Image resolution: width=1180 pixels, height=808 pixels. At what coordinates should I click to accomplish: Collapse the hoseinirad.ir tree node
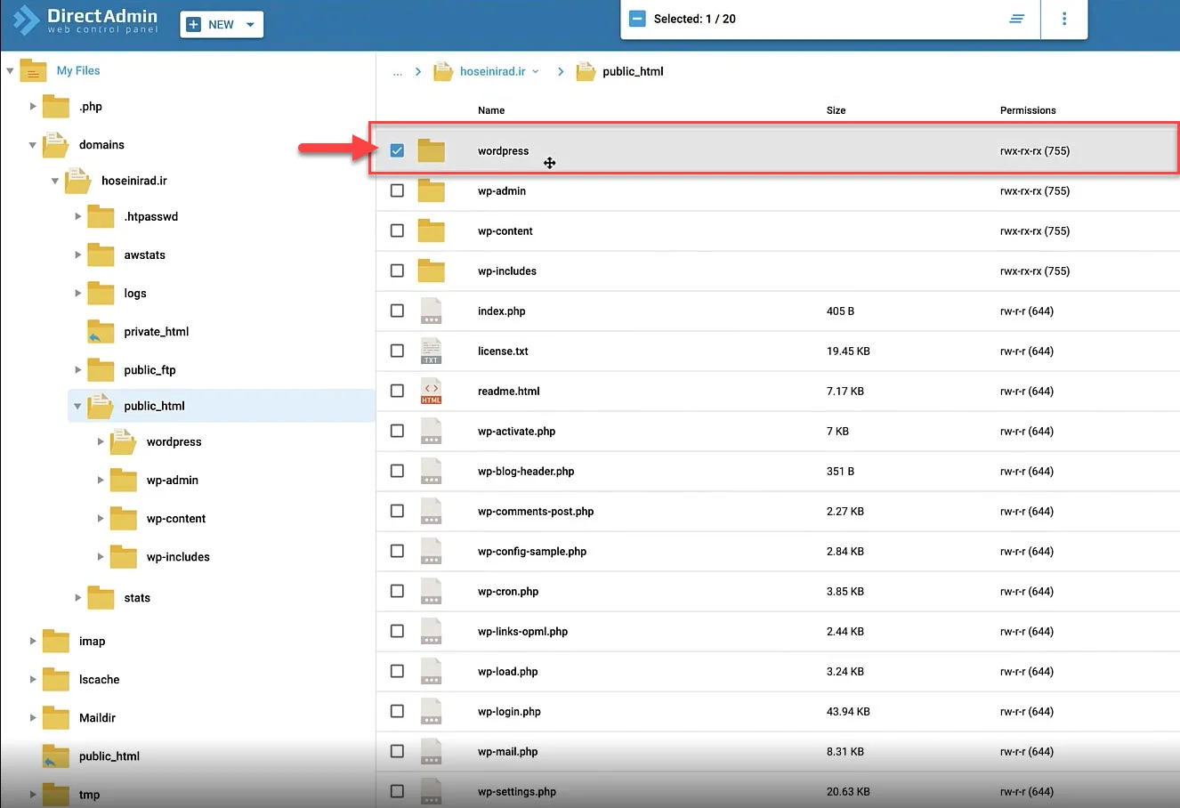pyautogui.click(x=55, y=181)
